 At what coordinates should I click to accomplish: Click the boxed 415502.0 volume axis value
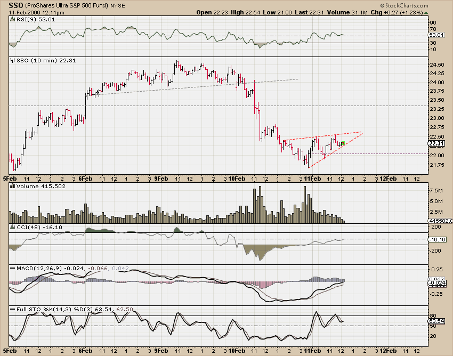pos(441,221)
